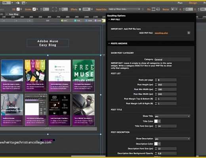This screenshot has width=206, height=158.
Task: Open the Stroke options label
Action: click(28, 9)
